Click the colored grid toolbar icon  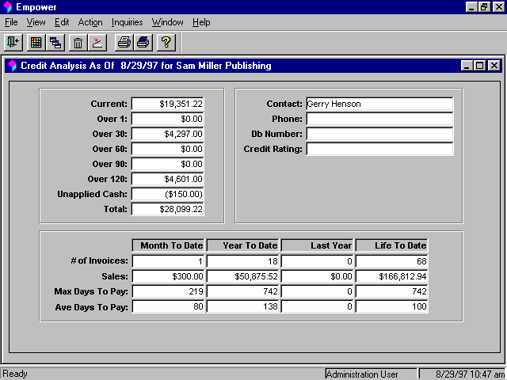(36, 42)
